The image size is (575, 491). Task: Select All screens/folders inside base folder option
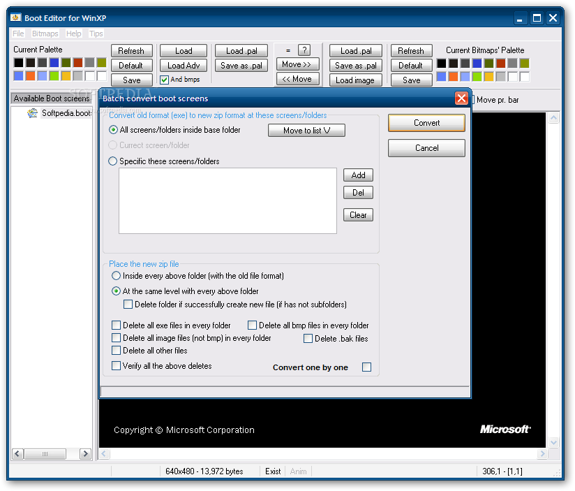[113, 130]
